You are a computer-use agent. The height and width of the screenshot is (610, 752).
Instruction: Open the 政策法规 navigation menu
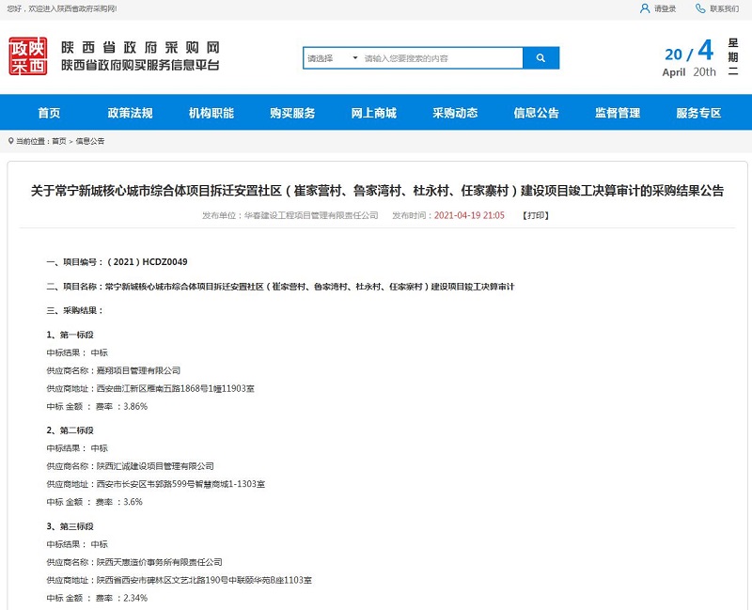(x=130, y=113)
